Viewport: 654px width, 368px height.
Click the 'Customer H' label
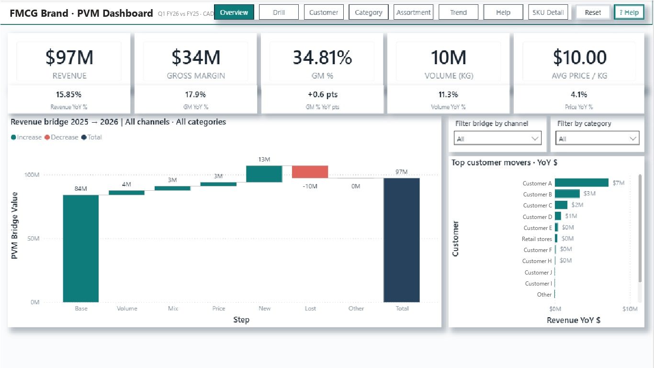[537, 261]
